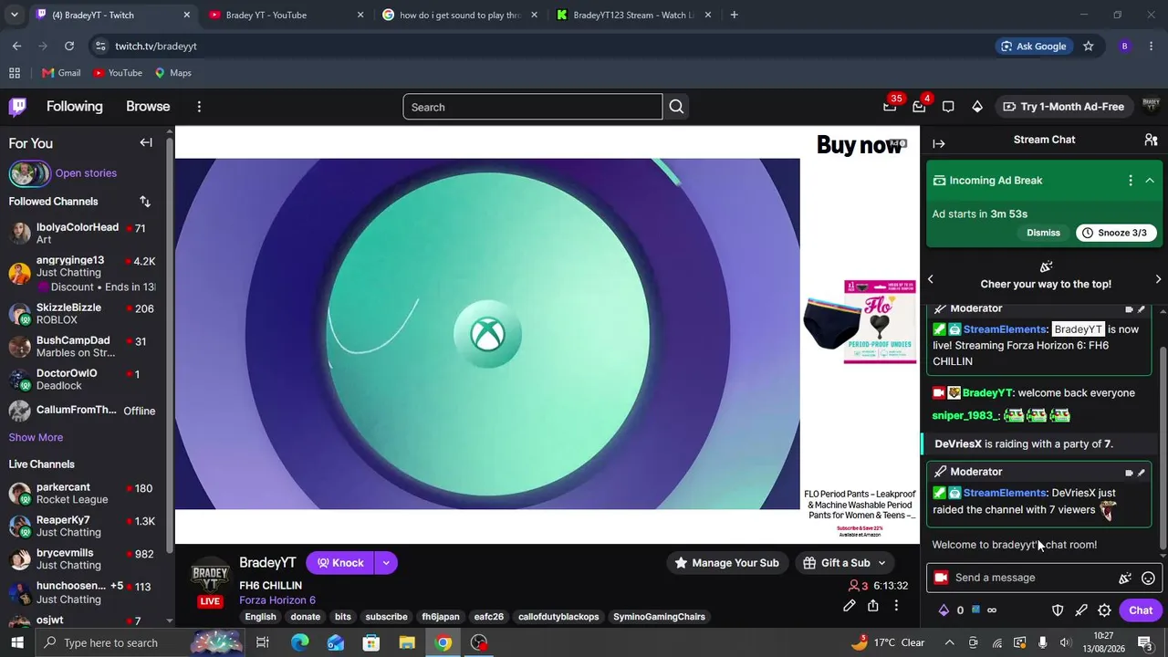
Task: Edit stream info with the pencil icon
Action: [850, 606]
